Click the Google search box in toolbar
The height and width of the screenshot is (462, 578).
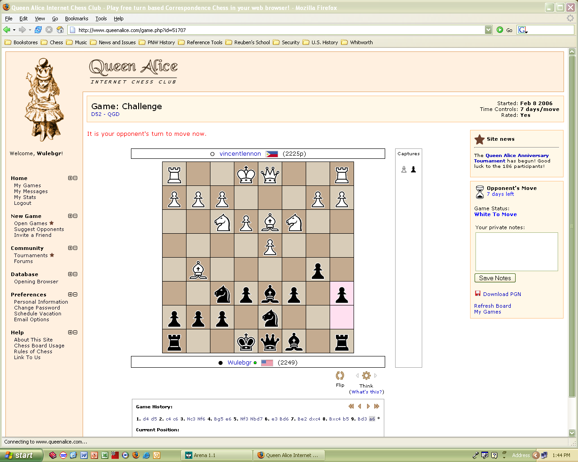point(545,30)
